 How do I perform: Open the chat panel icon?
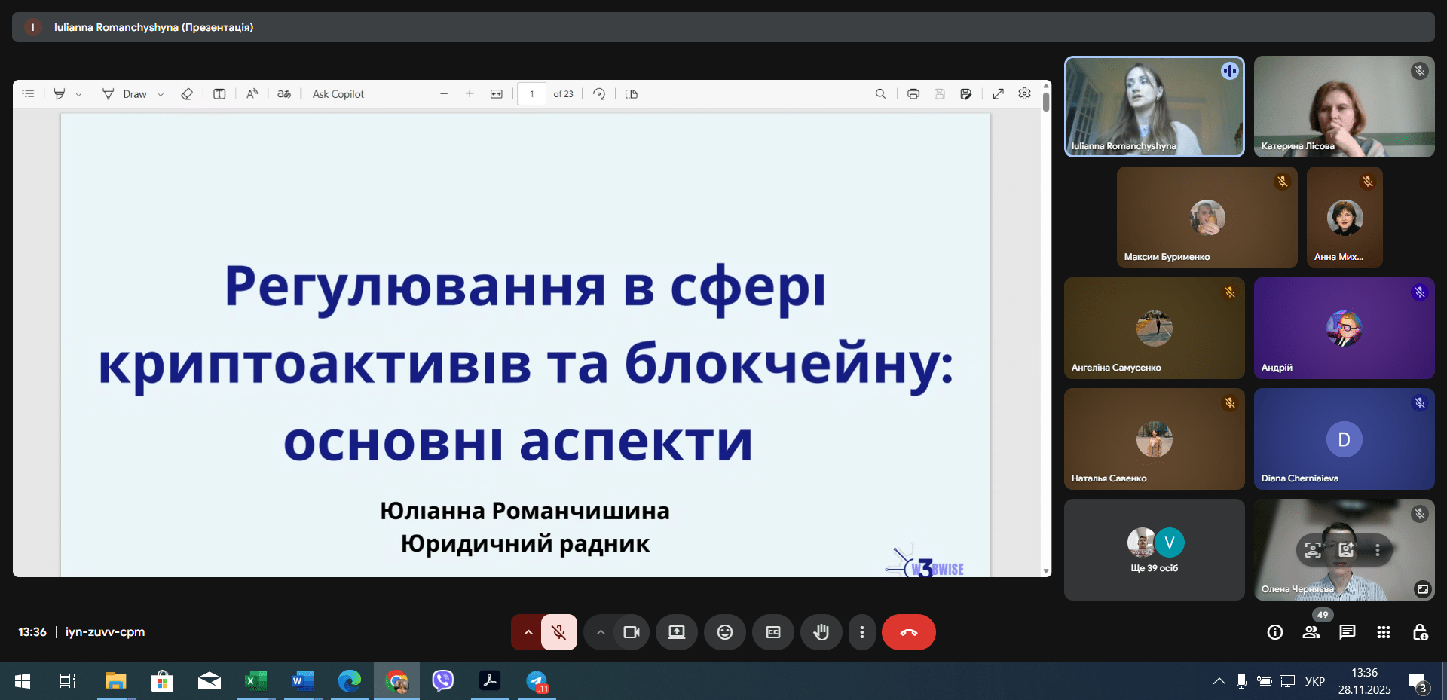(1347, 632)
